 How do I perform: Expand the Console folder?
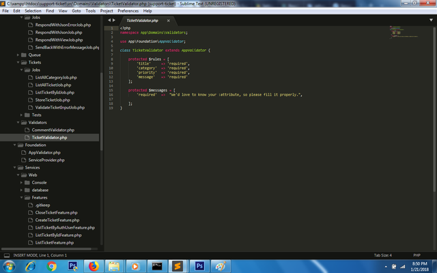point(21,183)
